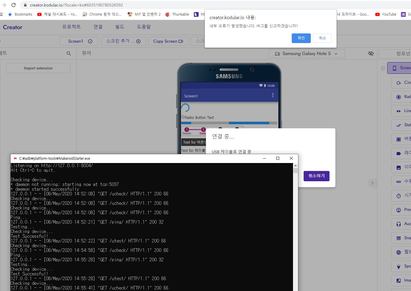The image size is (411, 291).
Task: Open the 프로젝트 menu
Action: [x=71, y=27]
